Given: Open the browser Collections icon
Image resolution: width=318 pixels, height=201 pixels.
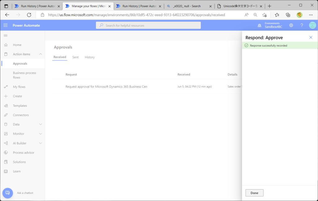Looking at the screenshot, I should (288, 15).
